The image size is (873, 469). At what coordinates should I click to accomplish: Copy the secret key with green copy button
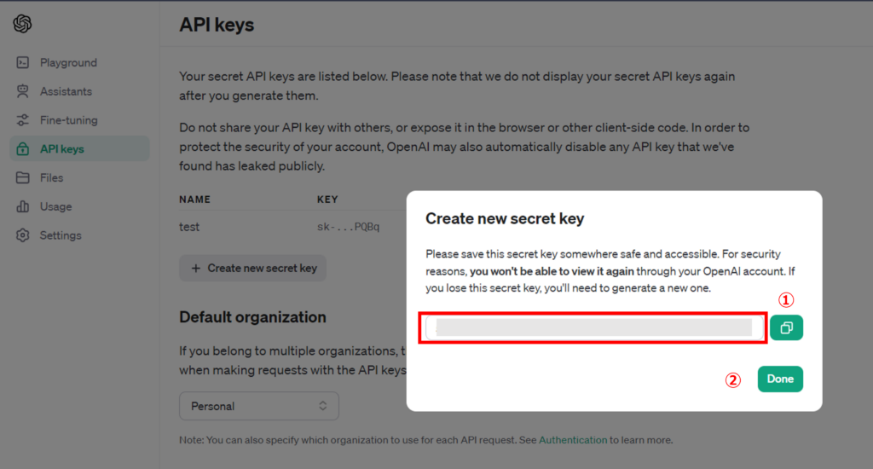coord(786,327)
